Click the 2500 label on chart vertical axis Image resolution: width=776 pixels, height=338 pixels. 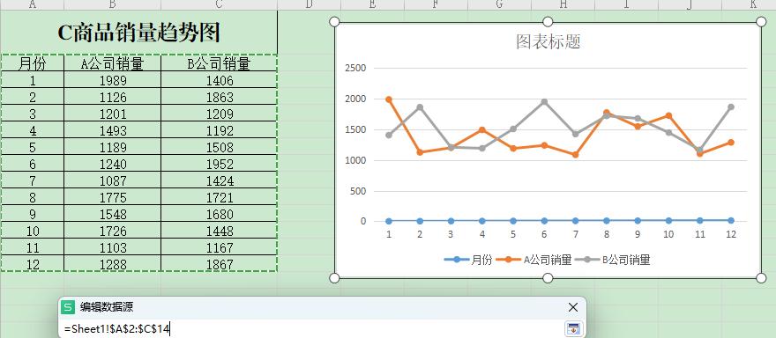point(354,68)
